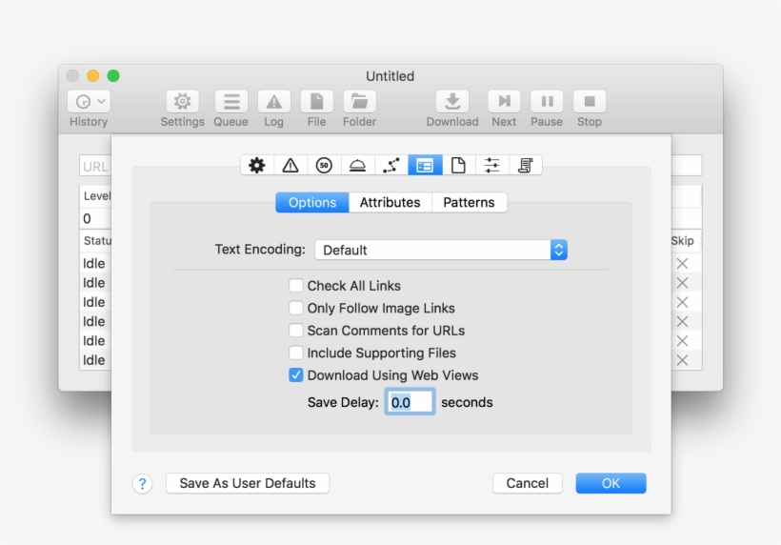The width and height of the screenshot is (781, 545).
Task: Click the Stop toolbar button
Action: 590,102
